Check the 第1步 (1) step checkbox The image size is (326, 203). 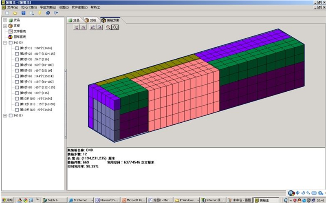17,48
